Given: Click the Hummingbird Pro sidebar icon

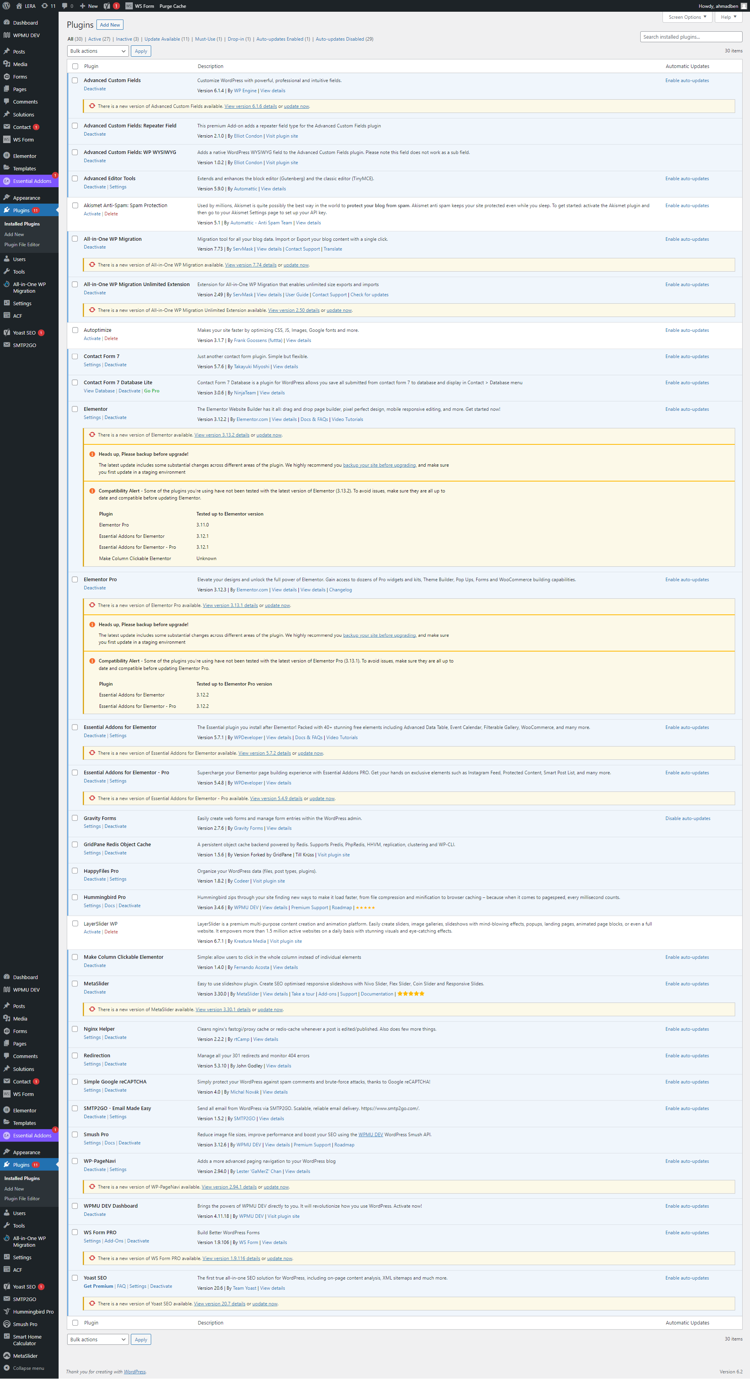Looking at the screenshot, I should [x=7, y=1312].
